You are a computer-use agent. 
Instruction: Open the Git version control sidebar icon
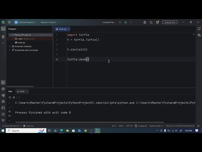3,120
